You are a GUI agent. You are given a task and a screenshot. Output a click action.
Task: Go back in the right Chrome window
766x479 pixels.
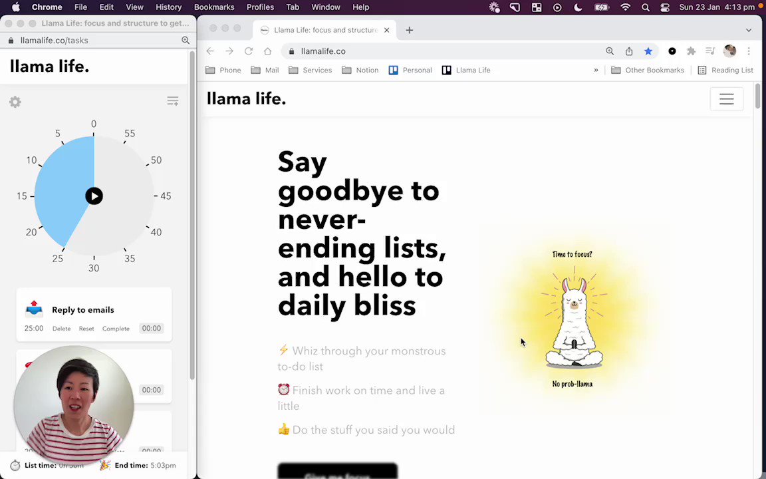(x=210, y=51)
